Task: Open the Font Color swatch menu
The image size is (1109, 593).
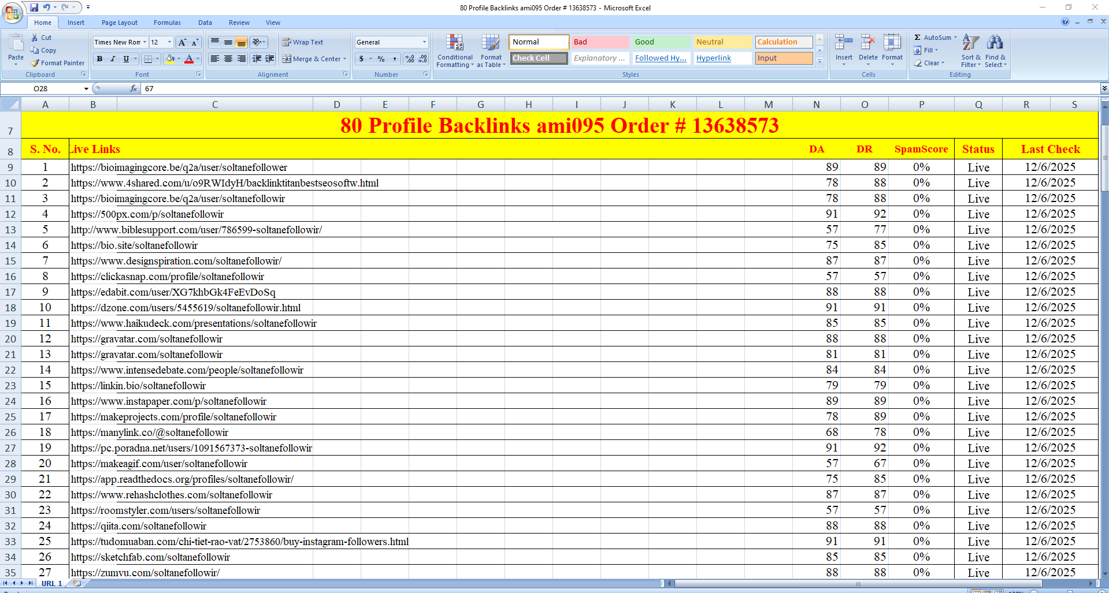Action: click(198, 58)
